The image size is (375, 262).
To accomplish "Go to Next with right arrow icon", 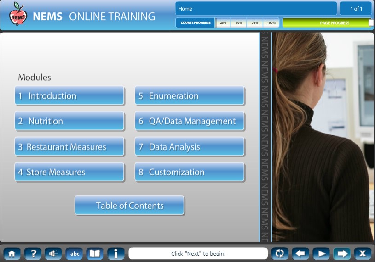I will pyautogui.click(x=342, y=253).
